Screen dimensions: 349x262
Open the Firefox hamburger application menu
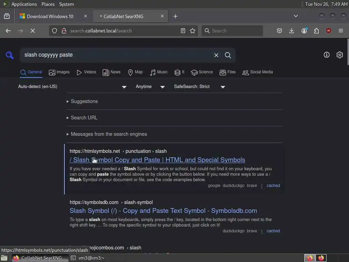pyautogui.click(x=341, y=31)
